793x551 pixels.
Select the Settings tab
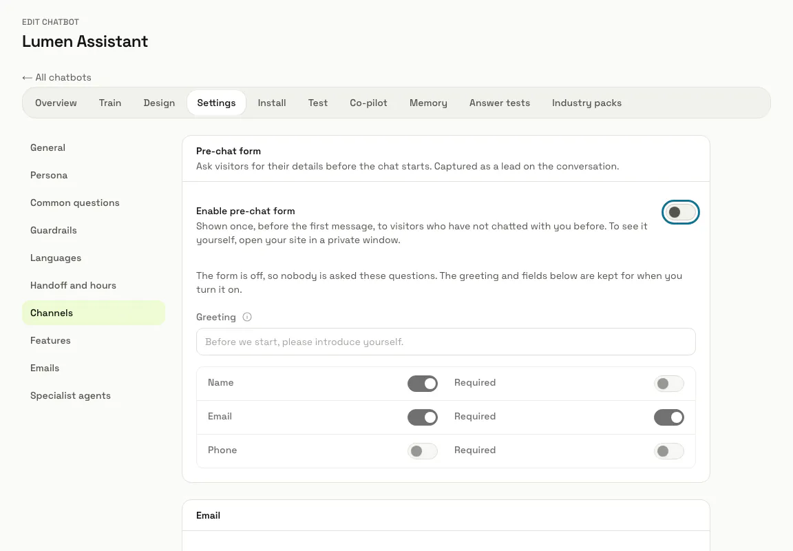pos(216,103)
